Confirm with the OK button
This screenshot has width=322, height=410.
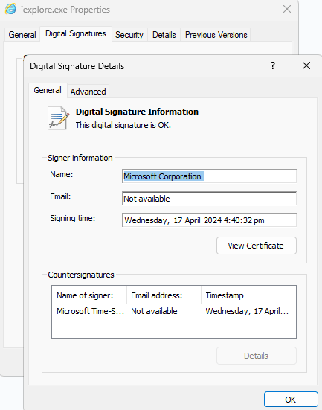click(291, 400)
